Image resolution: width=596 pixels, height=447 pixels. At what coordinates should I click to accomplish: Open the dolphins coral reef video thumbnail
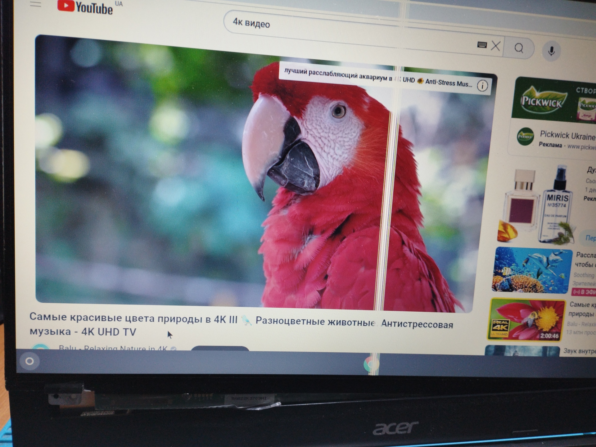click(532, 270)
